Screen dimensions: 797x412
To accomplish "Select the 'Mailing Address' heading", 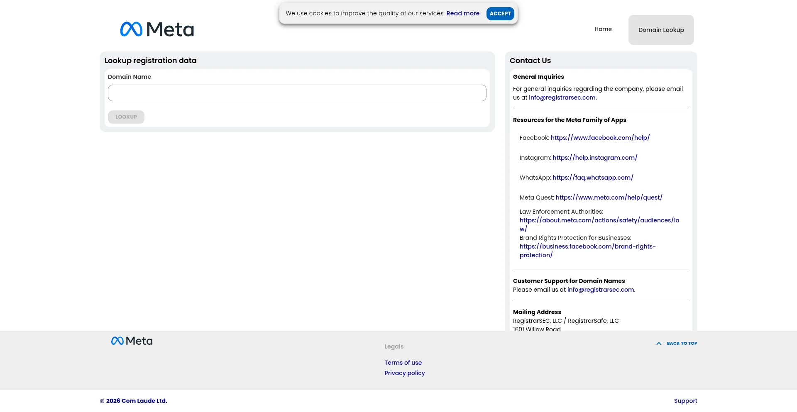I will pyautogui.click(x=537, y=312).
